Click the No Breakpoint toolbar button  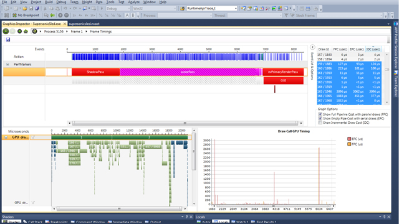(x=26, y=15)
